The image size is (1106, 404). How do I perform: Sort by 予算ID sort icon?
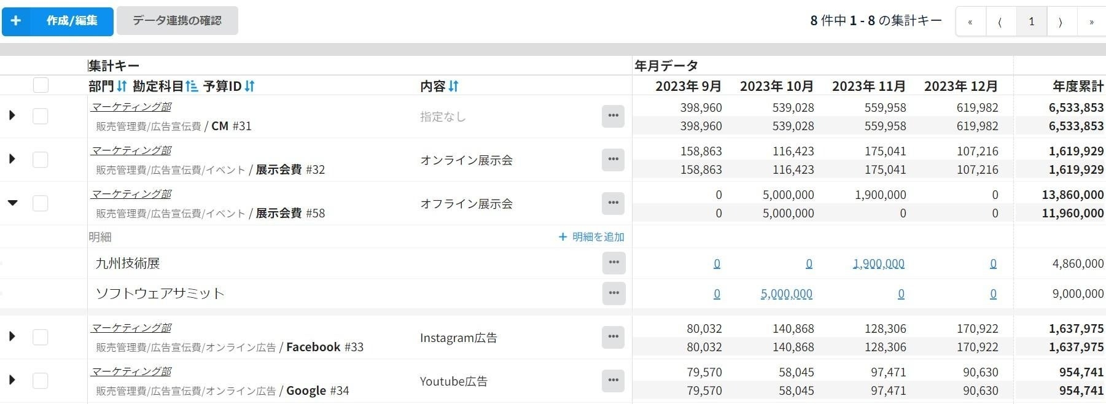[249, 86]
